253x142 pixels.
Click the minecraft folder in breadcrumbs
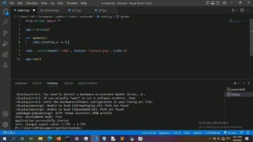[86, 17]
